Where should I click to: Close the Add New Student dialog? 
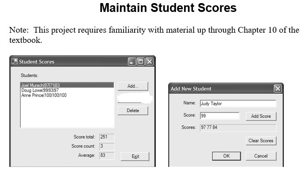coord(278,88)
